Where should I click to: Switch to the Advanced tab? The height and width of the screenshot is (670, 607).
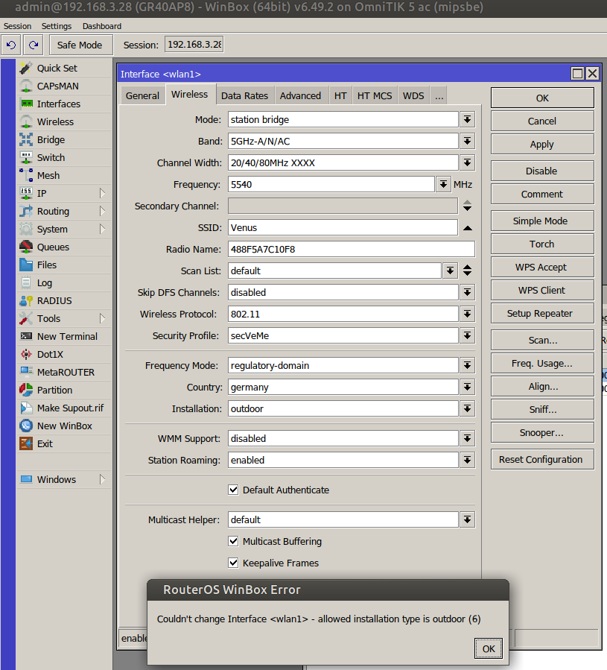pos(300,95)
